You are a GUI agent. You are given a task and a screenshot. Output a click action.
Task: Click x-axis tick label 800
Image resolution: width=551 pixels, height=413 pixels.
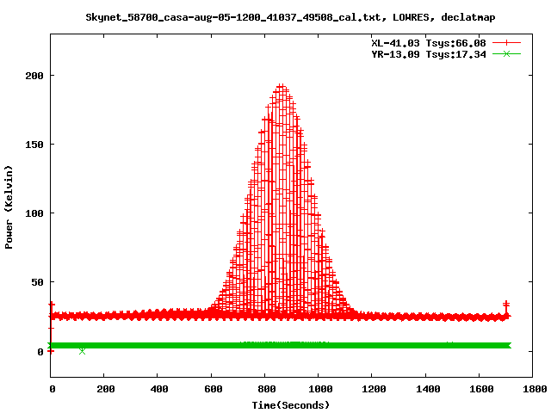266,389
